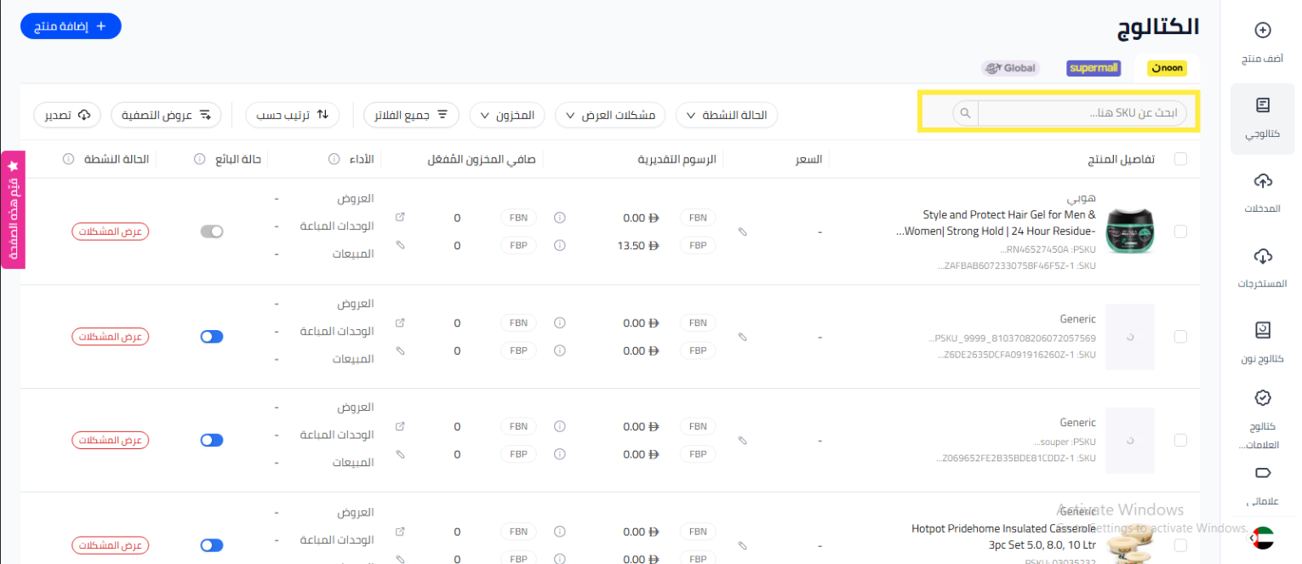Viewport: 1302px width, 564px height.
Task: Click the UAE flag country icon
Action: tap(1265, 538)
